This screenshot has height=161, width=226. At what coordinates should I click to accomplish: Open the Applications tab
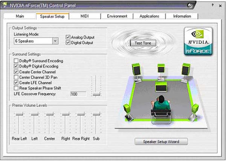[149, 16]
